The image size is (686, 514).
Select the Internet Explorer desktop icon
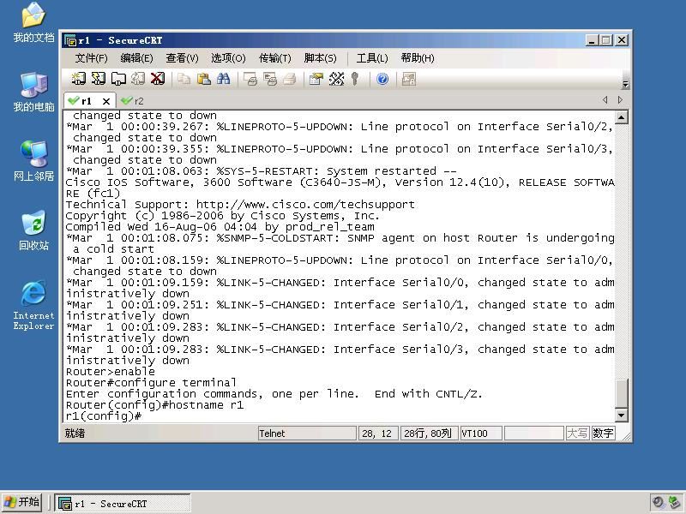33,305
